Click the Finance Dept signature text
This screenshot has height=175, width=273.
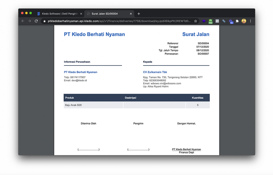pyautogui.click(x=187, y=153)
